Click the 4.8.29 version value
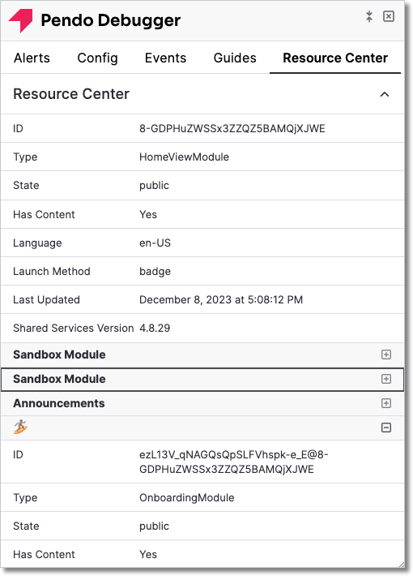Screen dimensions: 413x576 click(155, 328)
